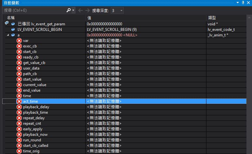Click the error icon next to playback_now

[19, 135]
